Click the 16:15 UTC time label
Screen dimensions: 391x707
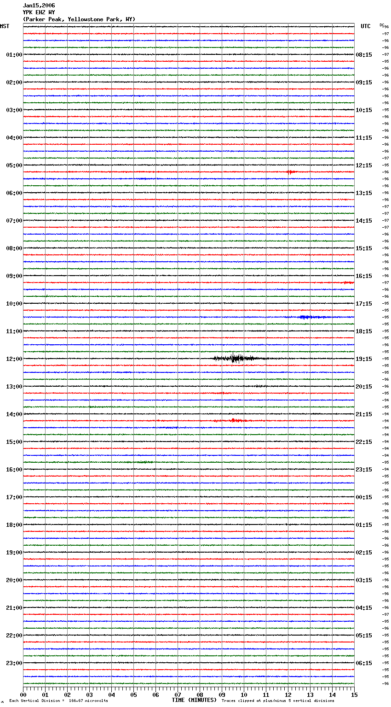[x=364, y=276]
